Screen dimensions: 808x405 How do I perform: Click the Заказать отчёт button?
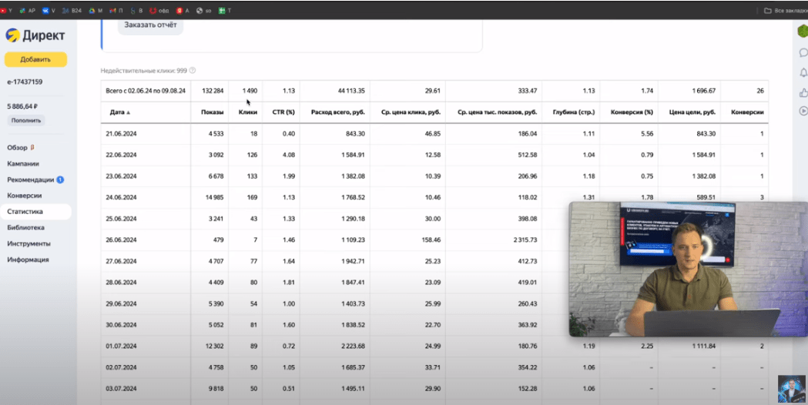click(150, 25)
